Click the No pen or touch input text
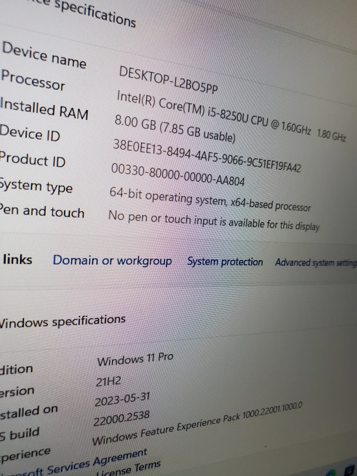The height and width of the screenshot is (476, 357). [x=213, y=221]
